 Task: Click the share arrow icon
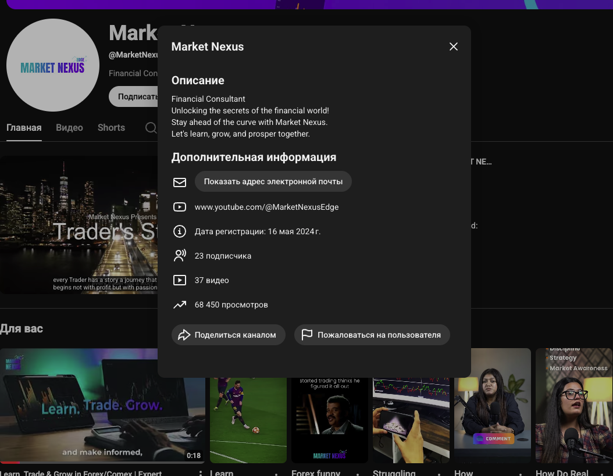(x=184, y=335)
